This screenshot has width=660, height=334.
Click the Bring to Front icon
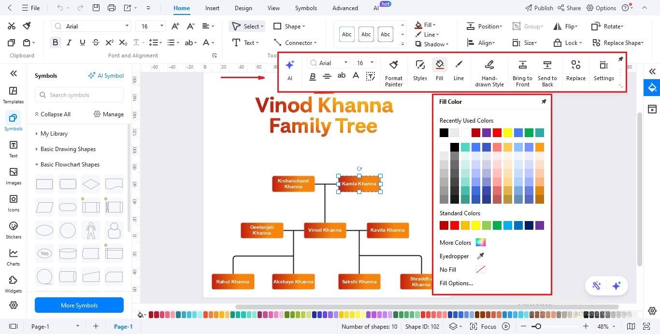(522, 71)
